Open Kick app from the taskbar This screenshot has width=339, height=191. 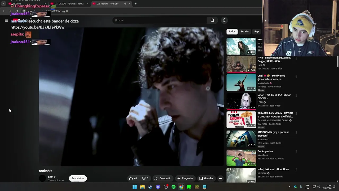click(189, 187)
